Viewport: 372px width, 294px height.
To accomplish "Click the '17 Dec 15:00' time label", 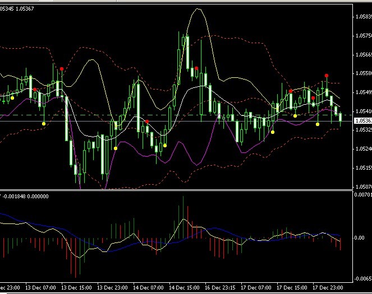I will [292, 288].
